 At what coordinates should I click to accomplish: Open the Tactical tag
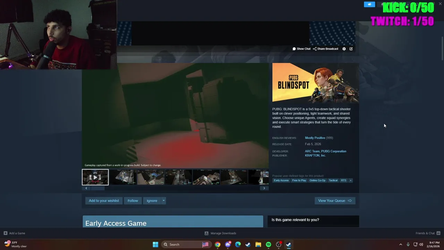tap(333, 181)
